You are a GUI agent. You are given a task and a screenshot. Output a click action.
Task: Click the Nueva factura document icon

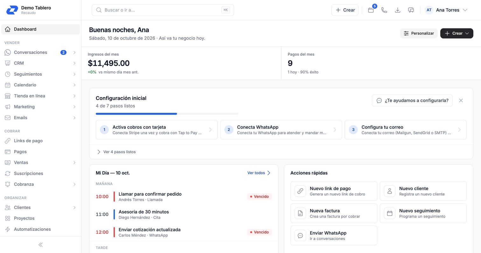click(x=300, y=213)
